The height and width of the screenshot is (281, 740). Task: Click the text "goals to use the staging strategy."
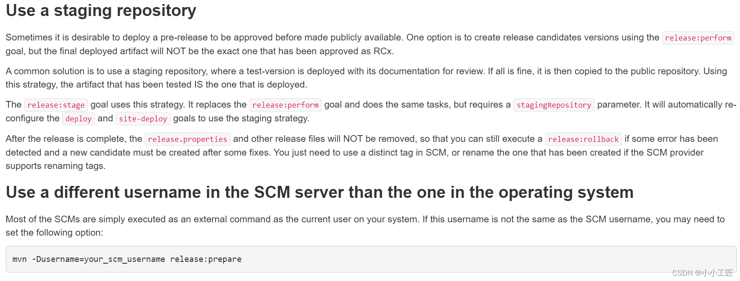click(241, 119)
